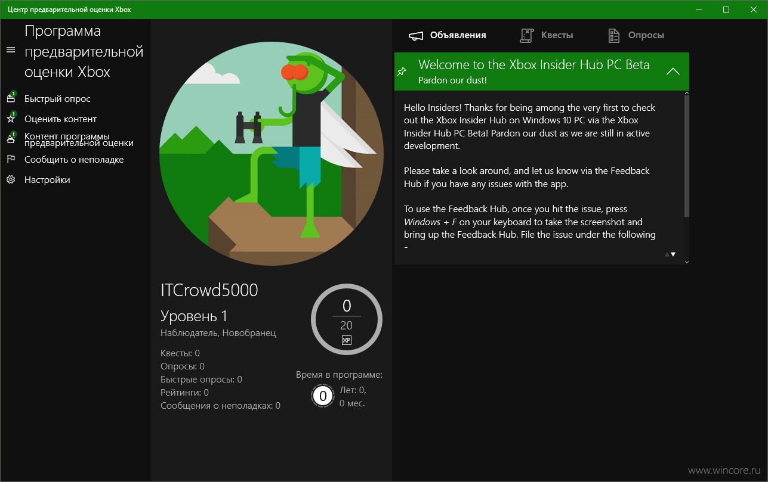768x482 pixels.
Task: Minimize the Xbox Insider Hub window
Action: click(699, 9)
